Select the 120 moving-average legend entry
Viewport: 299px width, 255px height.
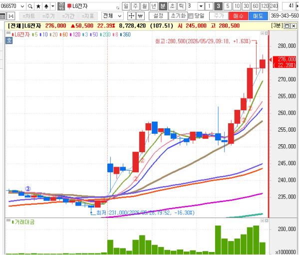pyautogui.click(x=75, y=35)
